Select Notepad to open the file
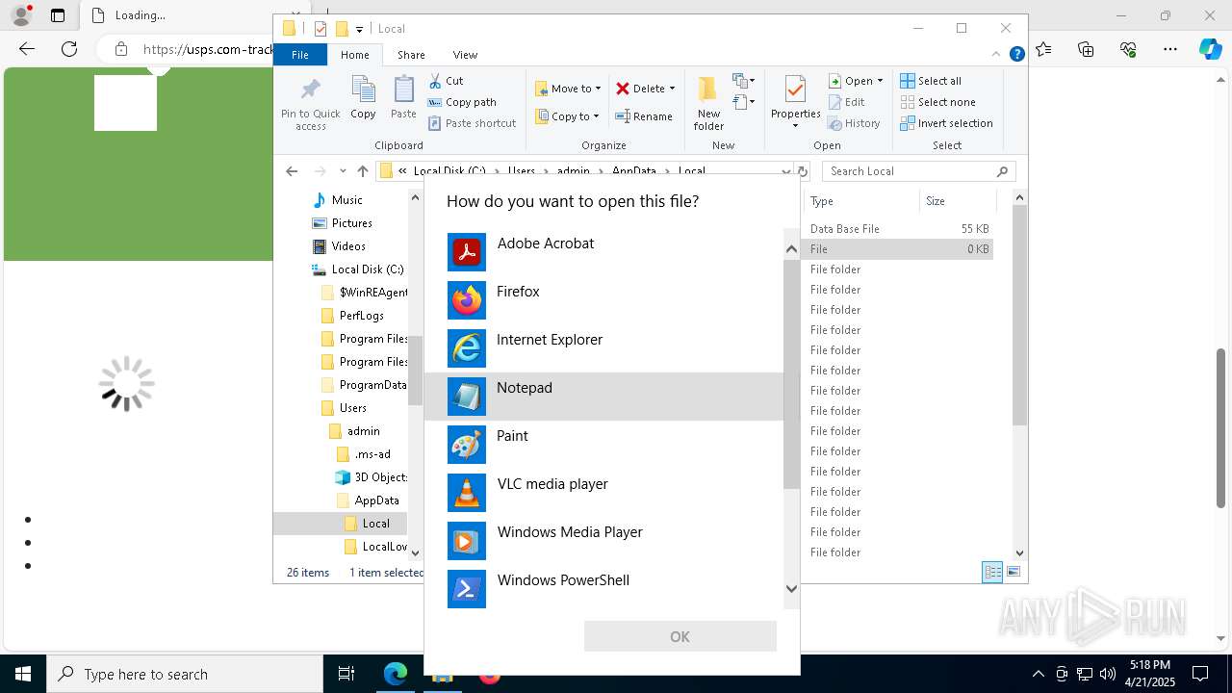Viewport: 1232px width, 693px height. point(603,397)
